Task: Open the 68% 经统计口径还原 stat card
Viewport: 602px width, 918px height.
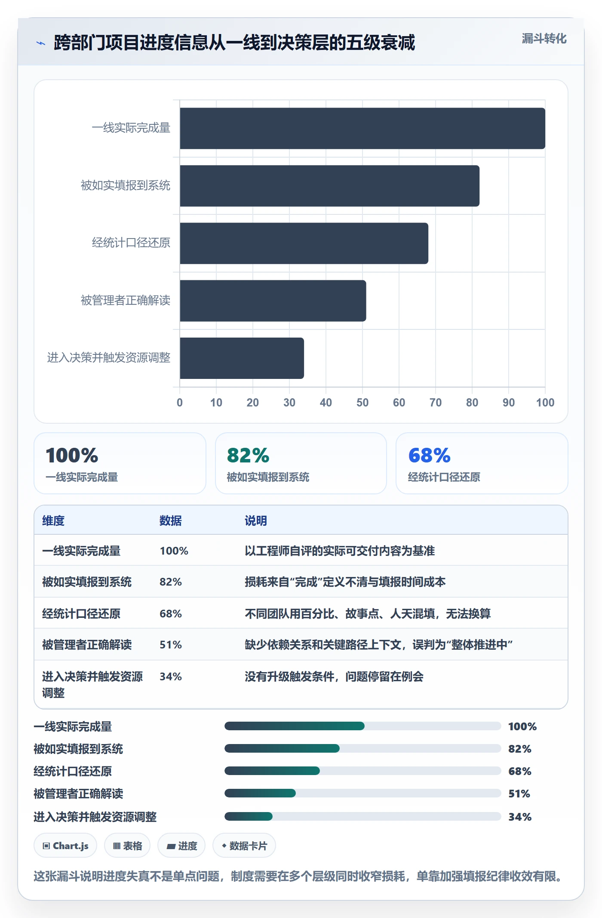Action: click(x=482, y=463)
